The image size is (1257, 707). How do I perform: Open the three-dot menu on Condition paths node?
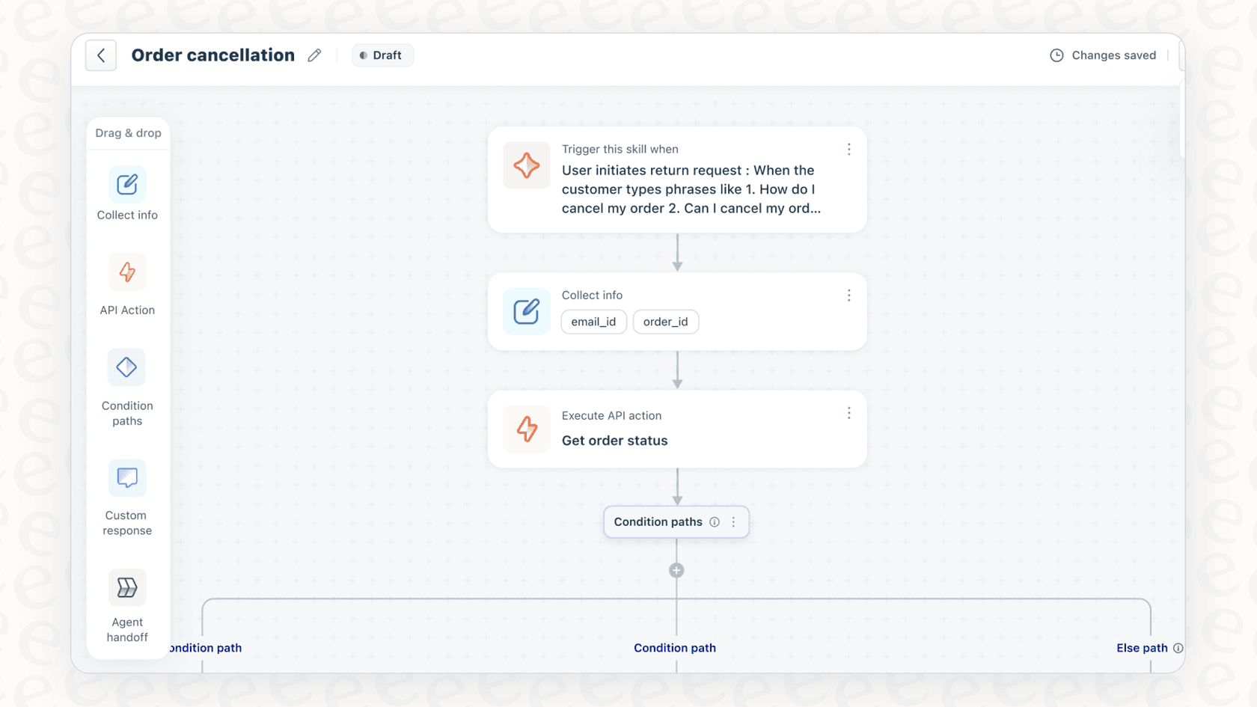click(x=734, y=521)
